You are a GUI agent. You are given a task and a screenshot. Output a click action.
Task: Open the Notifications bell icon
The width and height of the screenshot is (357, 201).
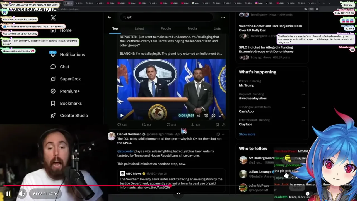pos(53,54)
